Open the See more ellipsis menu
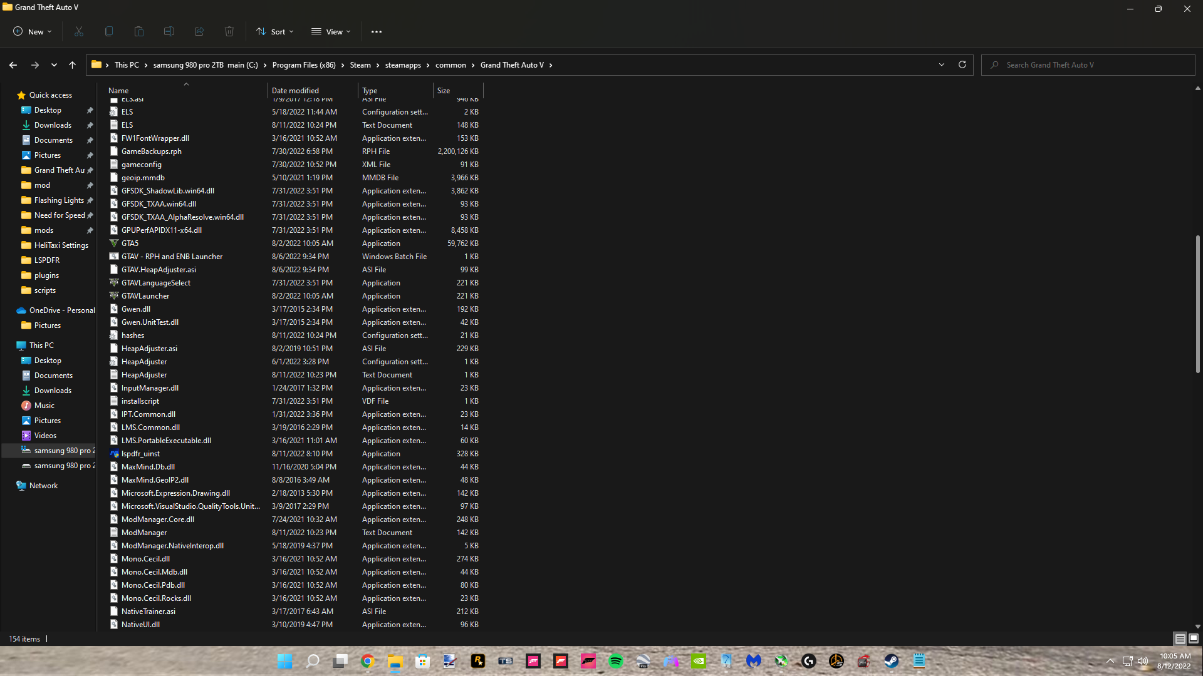 pos(376,31)
